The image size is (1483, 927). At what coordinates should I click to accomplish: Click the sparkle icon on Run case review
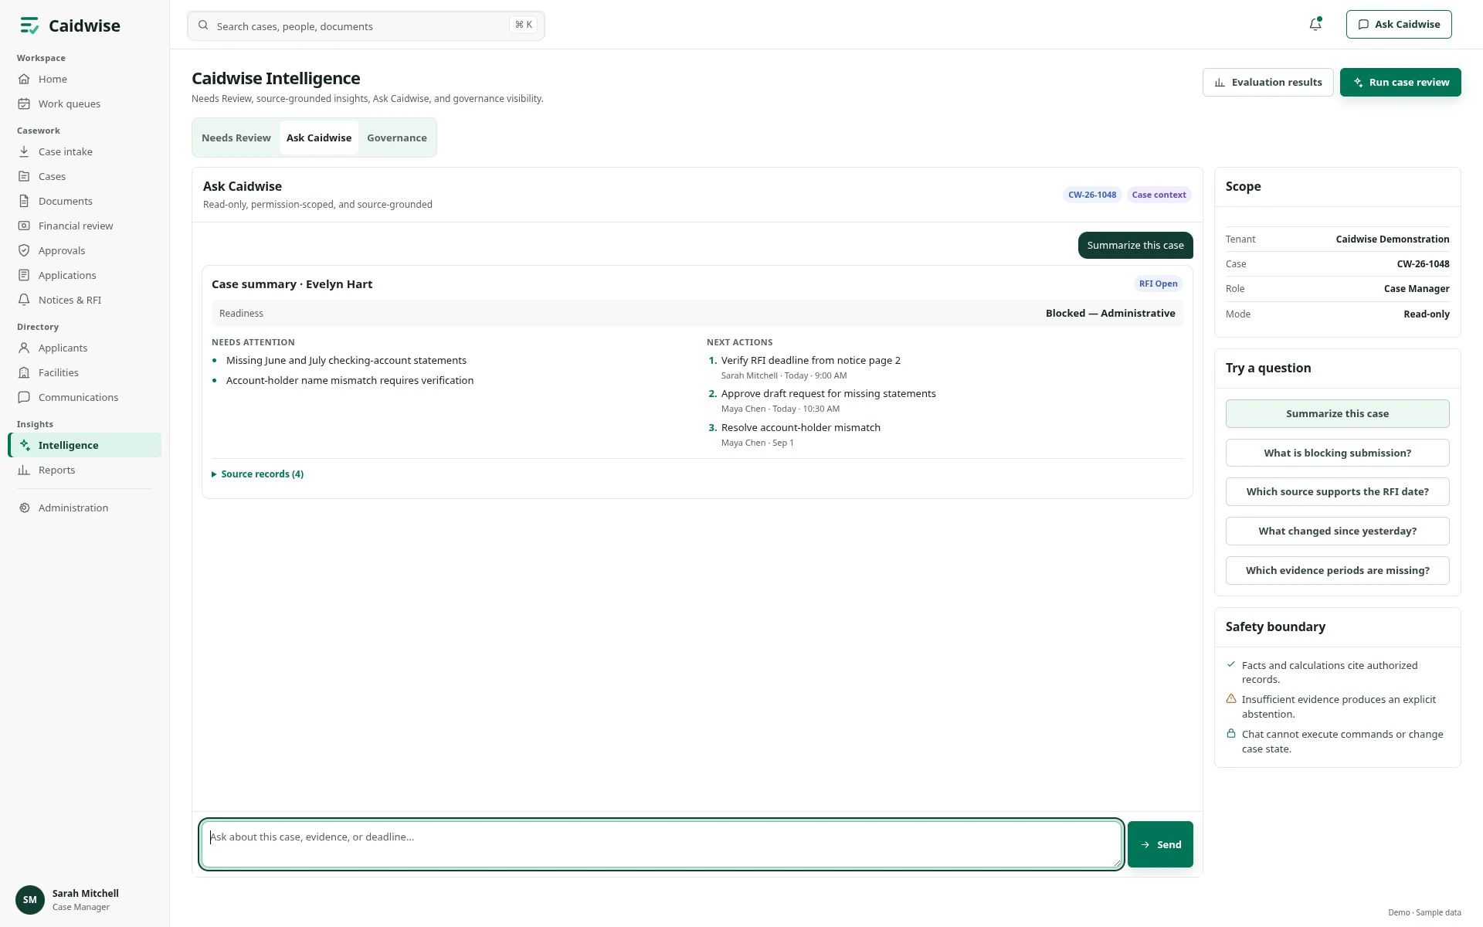[1358, 82]
